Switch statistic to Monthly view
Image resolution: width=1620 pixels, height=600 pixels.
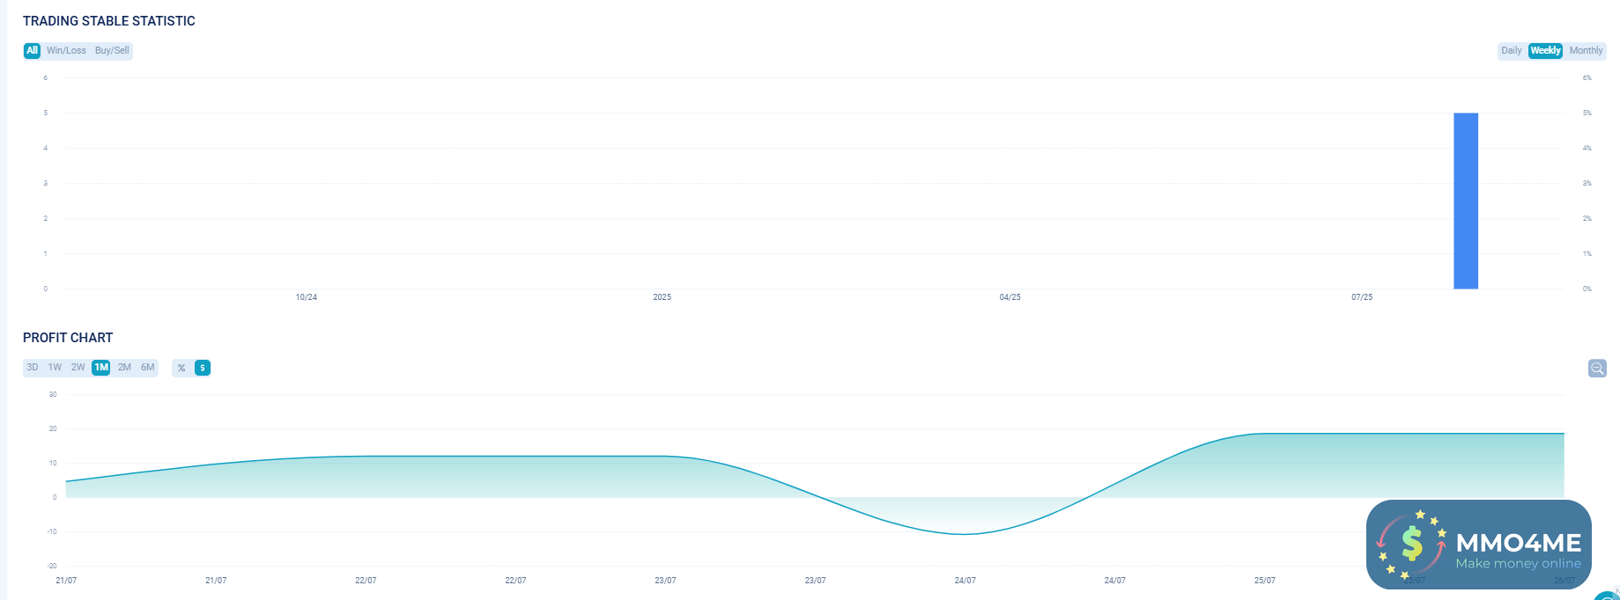tap(1586, 50)
